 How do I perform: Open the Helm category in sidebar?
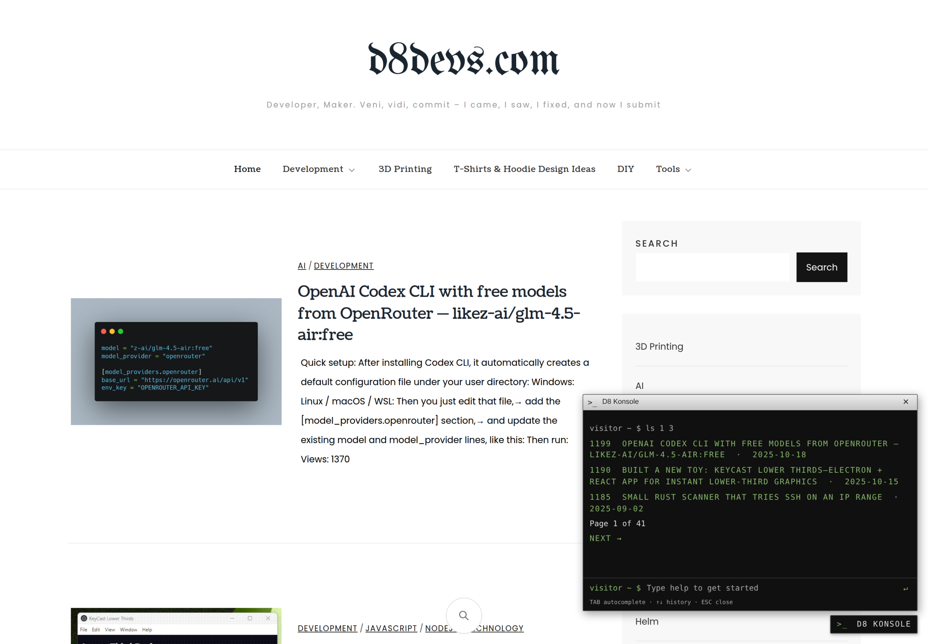click(x=647, y=622)
